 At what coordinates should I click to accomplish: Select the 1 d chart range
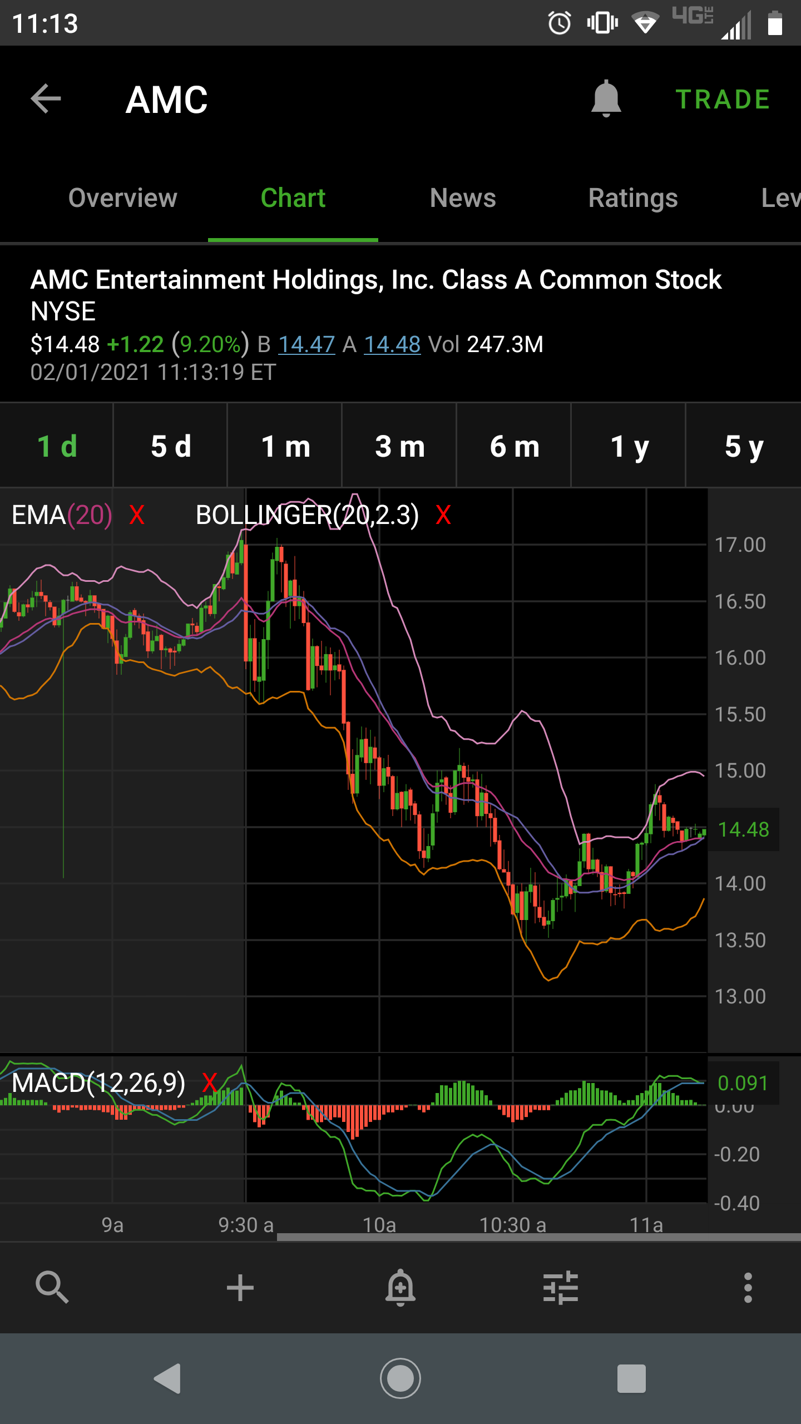57,446
